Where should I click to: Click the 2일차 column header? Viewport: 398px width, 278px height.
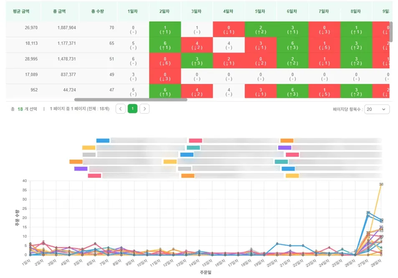(x=164, y=11)
